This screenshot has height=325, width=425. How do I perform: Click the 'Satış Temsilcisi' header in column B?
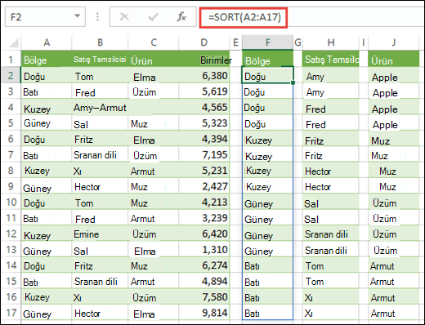pyautogui.click(x=100, y=60)
